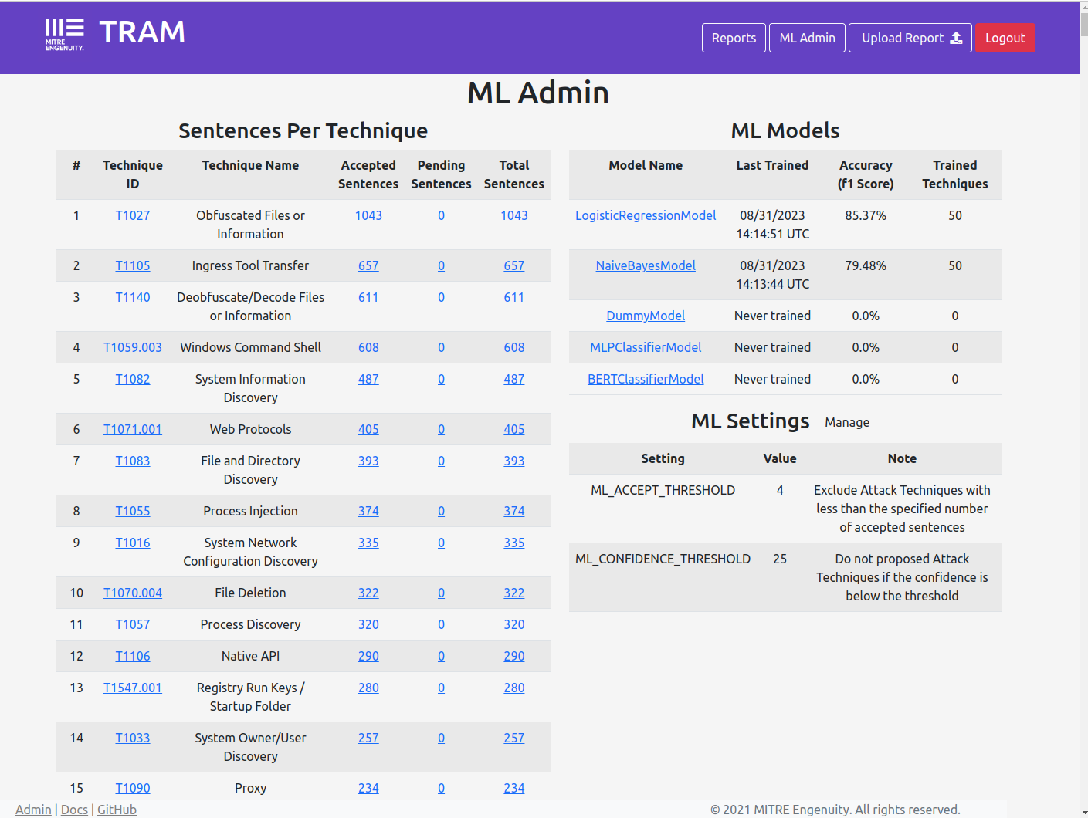
Task: Click the upload icon in Upload Report
Action: (x=956, y=38)
